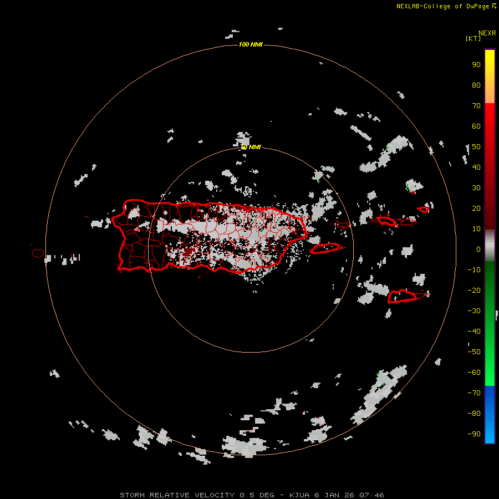Image resolution: width=499 pixels, height=499 pixels.
Task: Click the 10 knot tick label
Action: [476, 229]
